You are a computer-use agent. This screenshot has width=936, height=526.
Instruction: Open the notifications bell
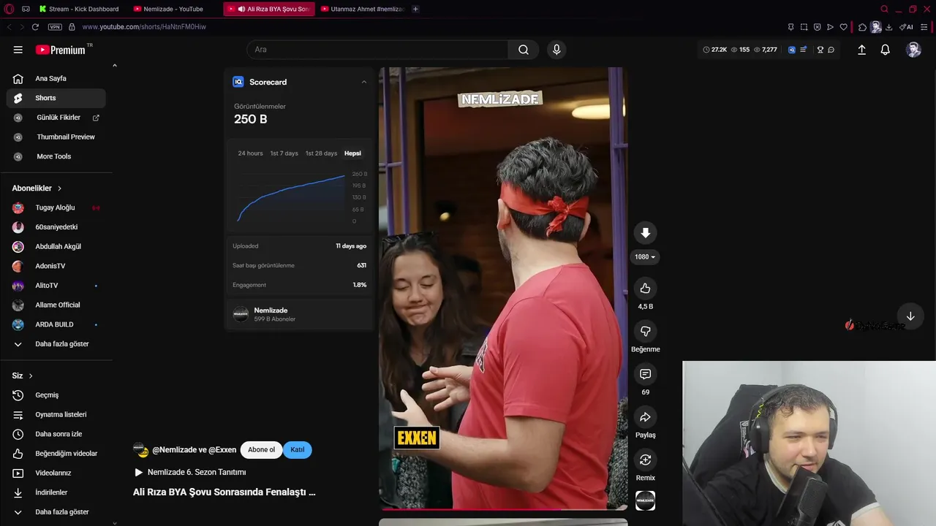(885, 50)
